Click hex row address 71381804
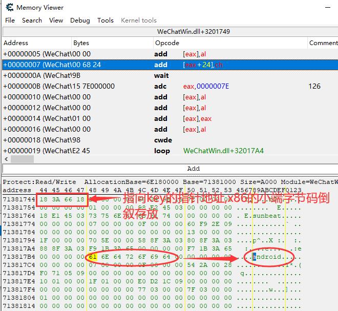The height and width of the screenshot is (311, 338). point(19,298)
